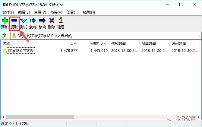The width and height of the screenshot is (202, 127).
Task: Click the size value 1 478 877
Action: coord(69,51)
